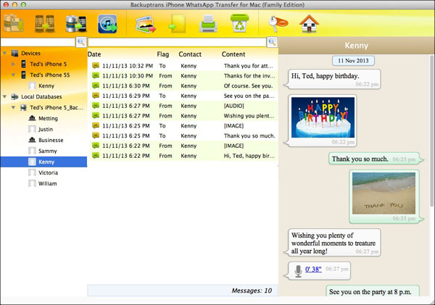Select row 'Hi, Ted, happy bir...'
This screenshot has height=305, width=435.
[183, 156]
